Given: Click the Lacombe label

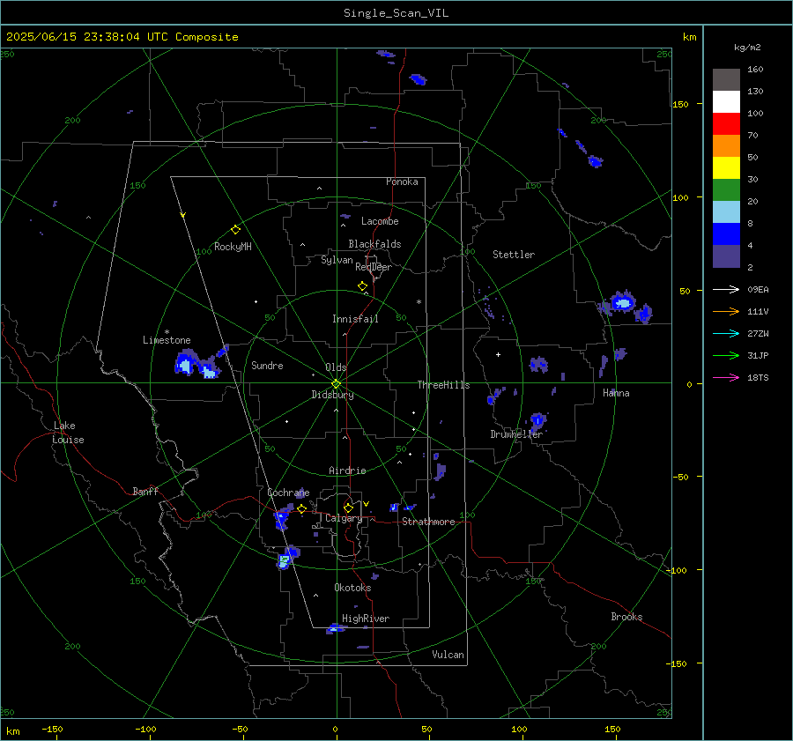Looking at the screenshot, I should click(380, 221).
